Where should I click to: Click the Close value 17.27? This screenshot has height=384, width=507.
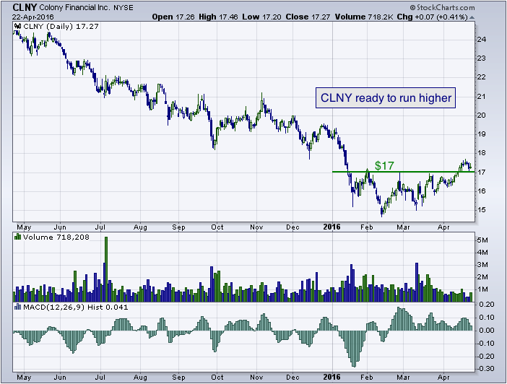pyautogui.click(x=320, y=17)
